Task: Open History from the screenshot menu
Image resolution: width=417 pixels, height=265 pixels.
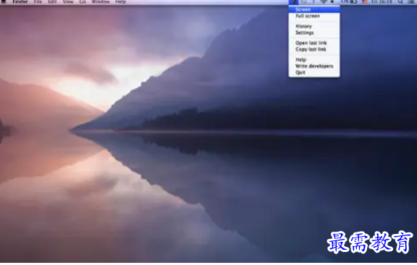Action: 314,26
